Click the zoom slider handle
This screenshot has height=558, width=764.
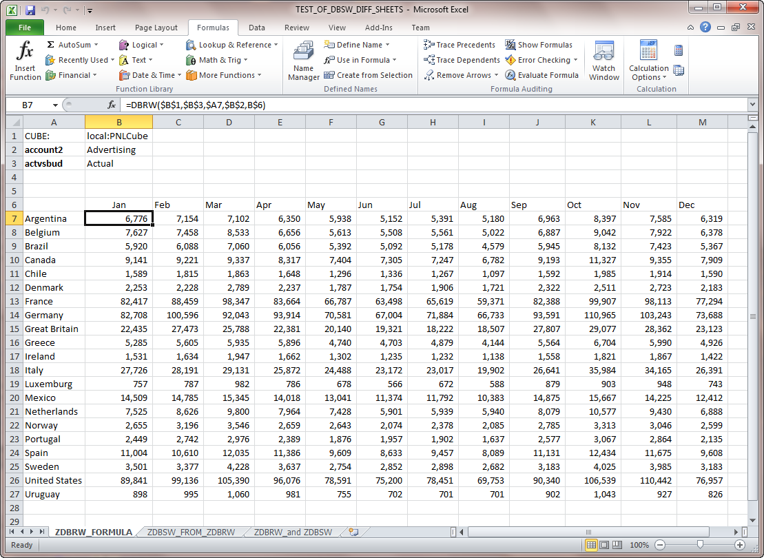(699, 545)
